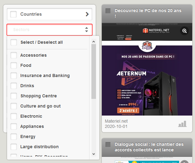195x163 pixels.
Task: Check the Accessories sector checkbox
Action: pos(14,55)
